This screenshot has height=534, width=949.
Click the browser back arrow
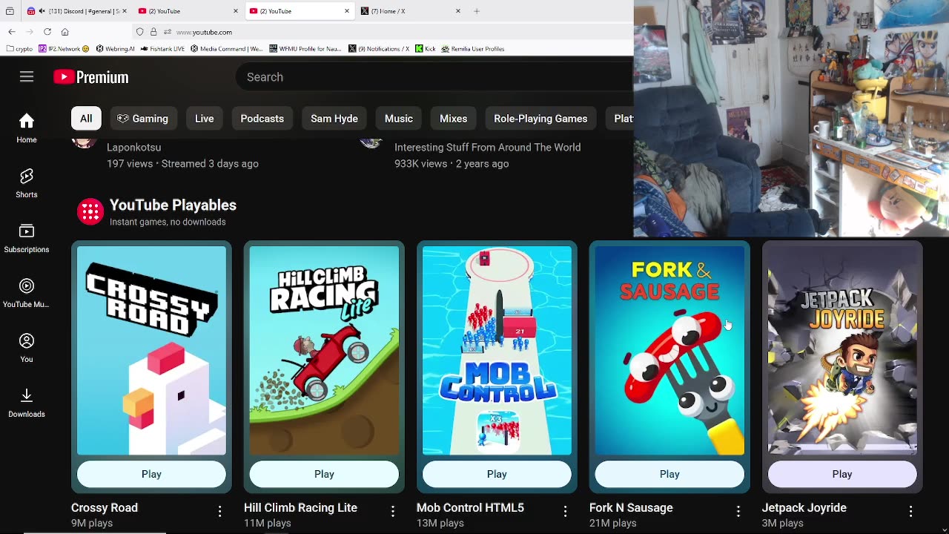tap(12, 32)
